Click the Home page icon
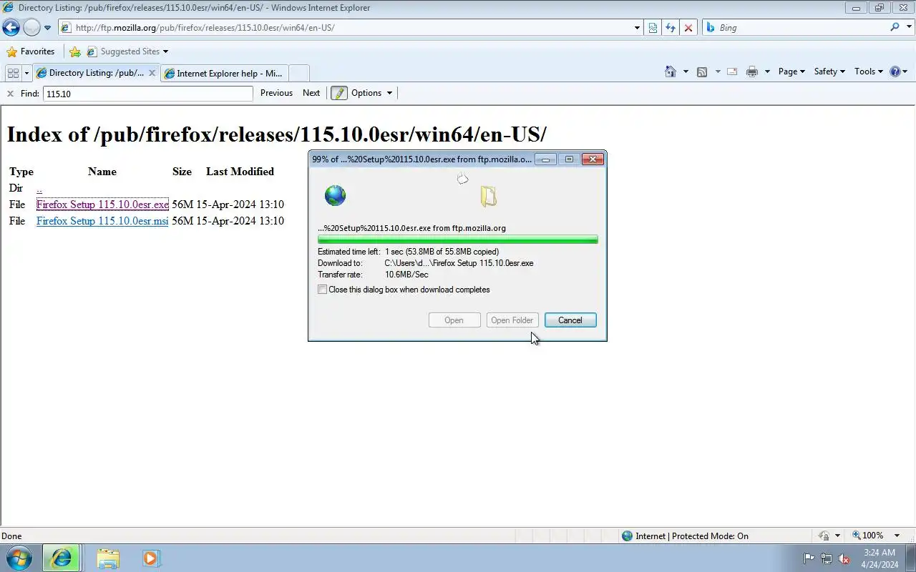This screenshot has height=572, width=916. tap(671, 71)
